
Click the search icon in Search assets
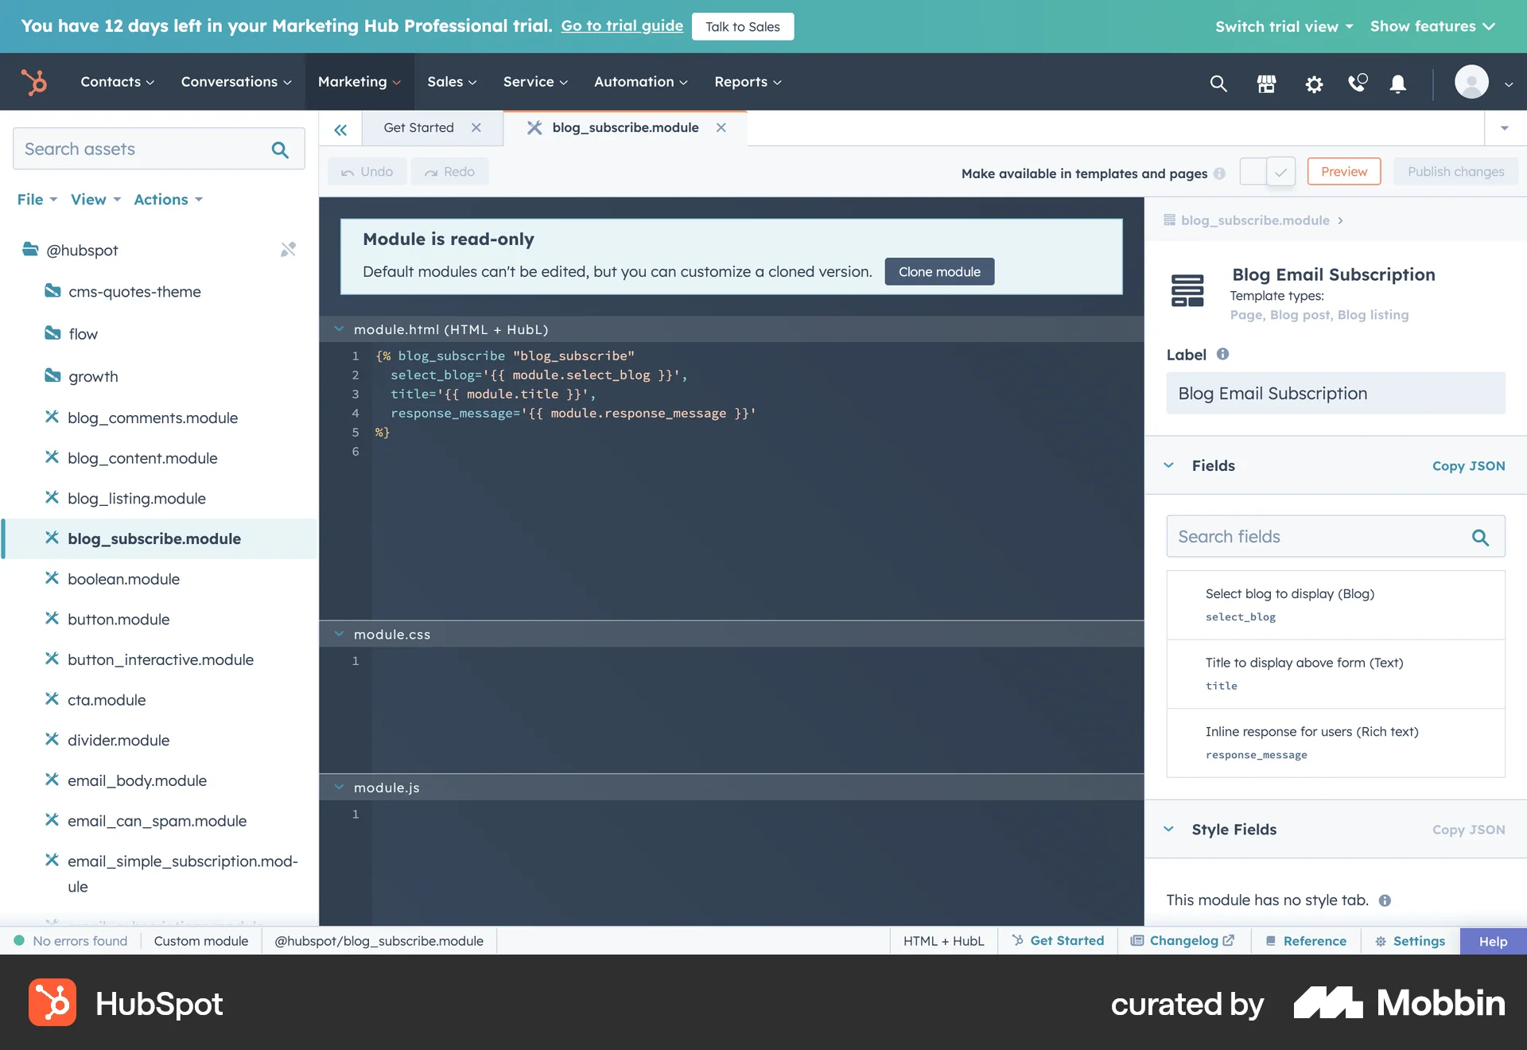point(280,149)
